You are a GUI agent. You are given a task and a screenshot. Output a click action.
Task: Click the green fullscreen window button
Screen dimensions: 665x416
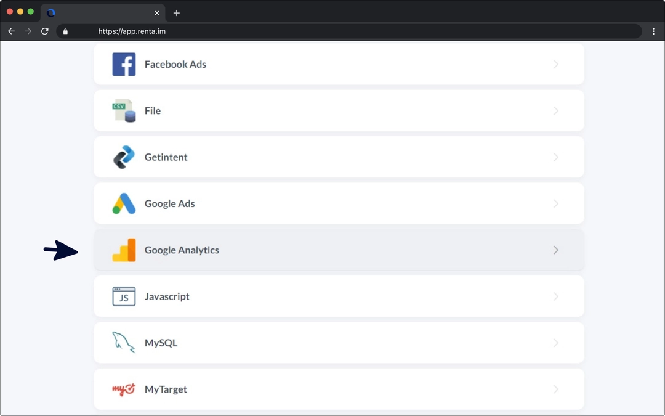31,12
